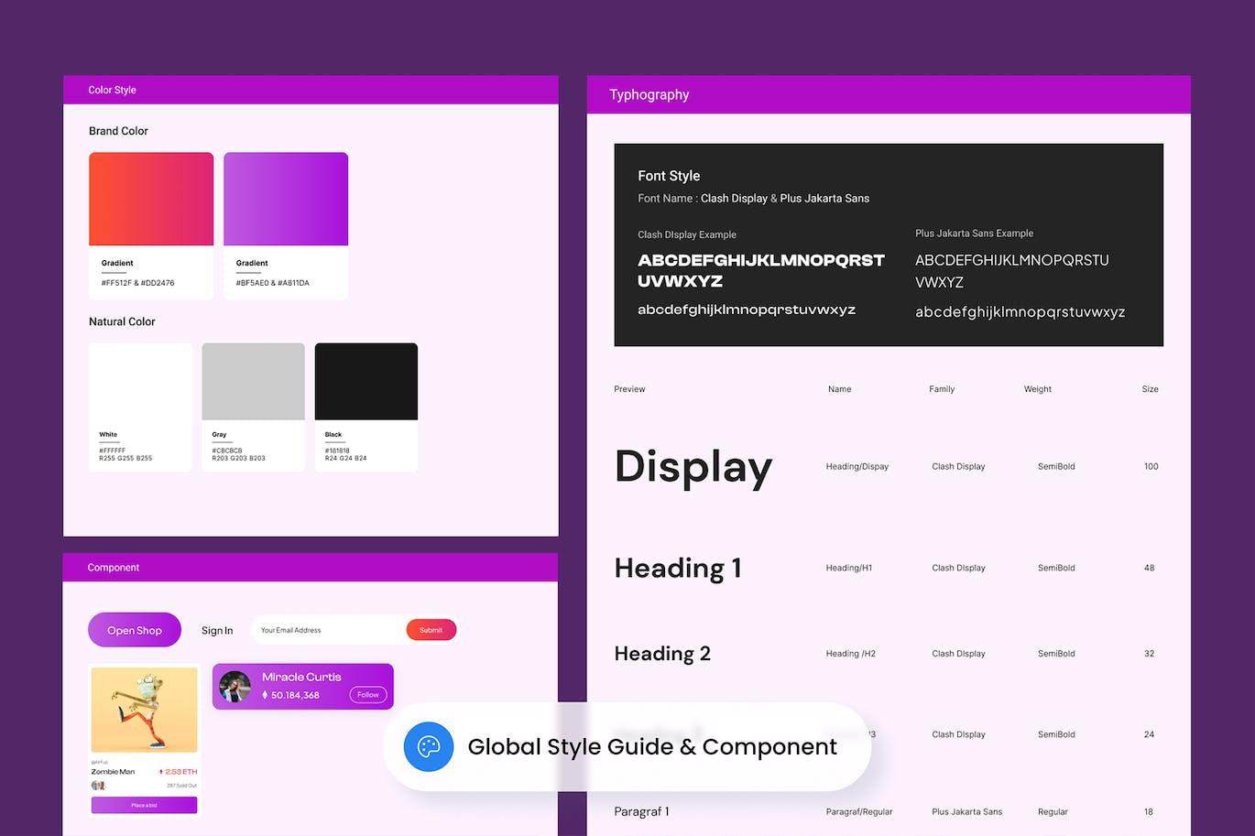This screenshot has width=1255, height=836.
Task: Pick the Black natural color swatch
Action: tap(366, 382)
